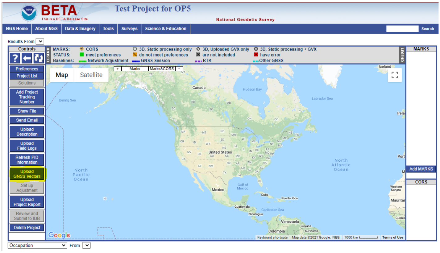Click the green meet preferences swatch
Viewport: 440px width, 253px height.
tap(82, 55)
